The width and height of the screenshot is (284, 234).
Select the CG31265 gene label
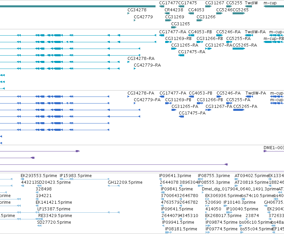tap(181, 24)
